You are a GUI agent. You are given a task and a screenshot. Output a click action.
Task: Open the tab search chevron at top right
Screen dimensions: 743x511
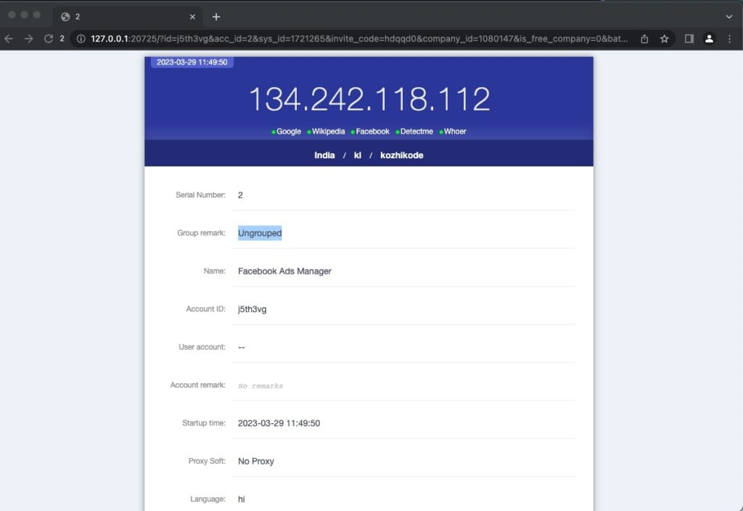click(x=730, y=15)
